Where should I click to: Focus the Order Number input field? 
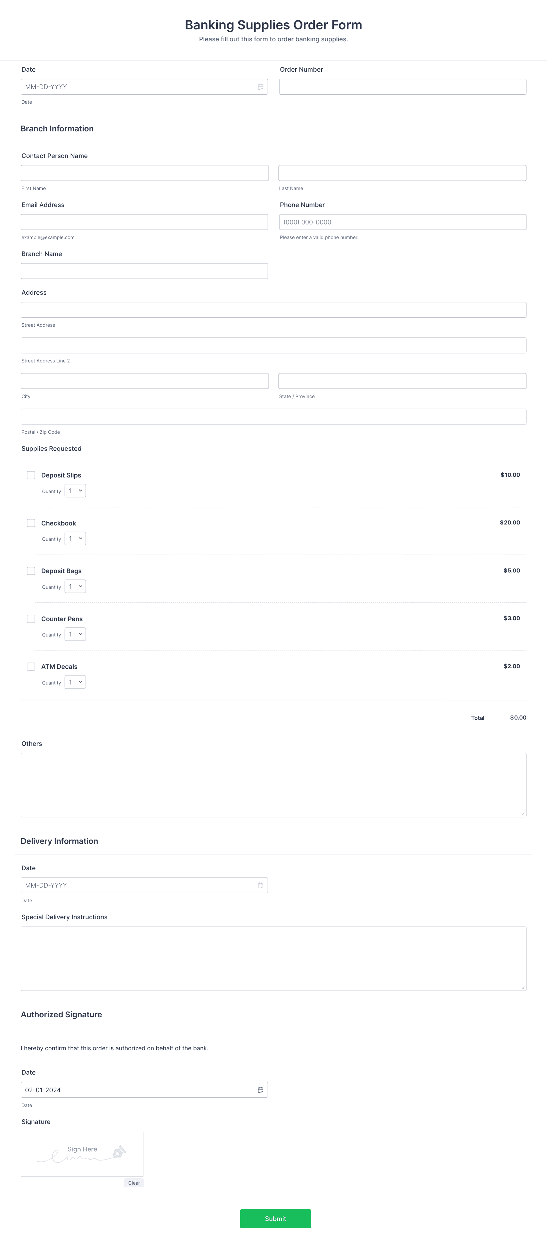pyautogui.click(x=403, y=87)
